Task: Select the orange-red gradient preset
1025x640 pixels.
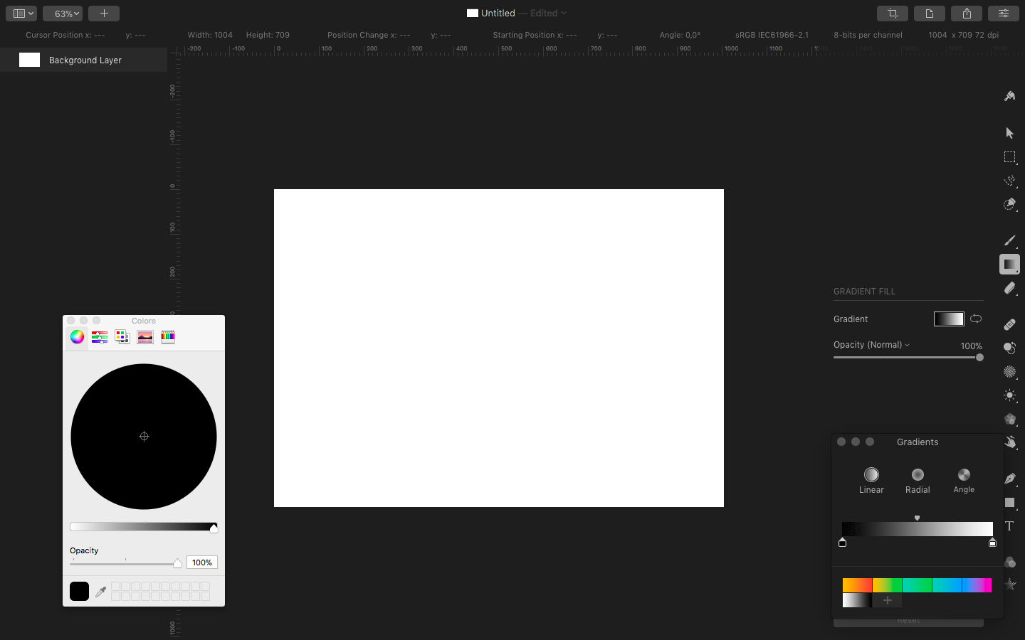Action: [857, 585]
